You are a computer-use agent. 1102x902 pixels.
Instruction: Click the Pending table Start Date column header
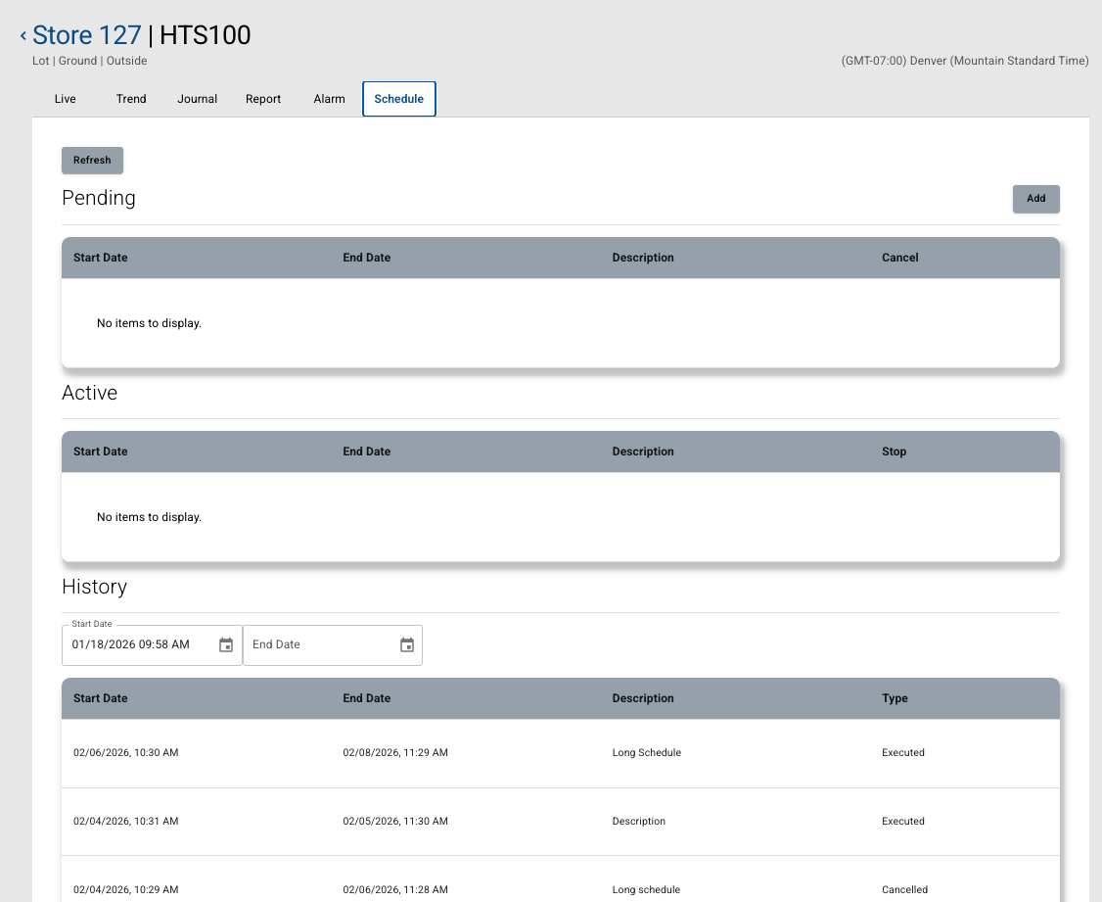coord(101,258)
